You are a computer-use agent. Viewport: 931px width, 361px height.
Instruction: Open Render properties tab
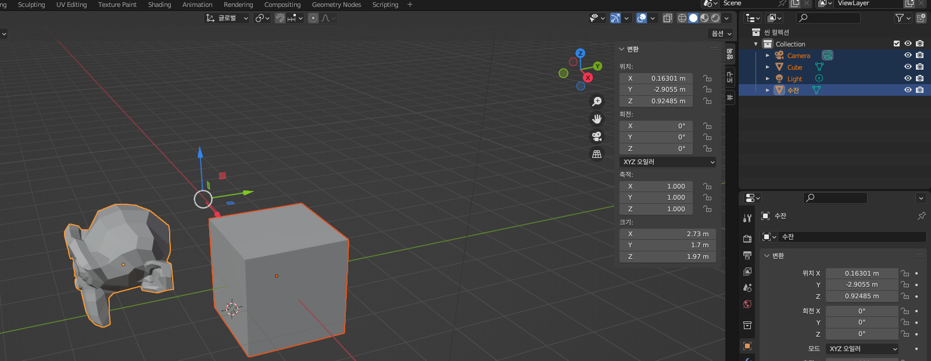coord(747,239)
